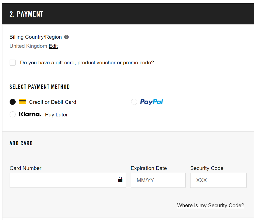Click the gift card, voucher or promo code label

coord(87,63)
